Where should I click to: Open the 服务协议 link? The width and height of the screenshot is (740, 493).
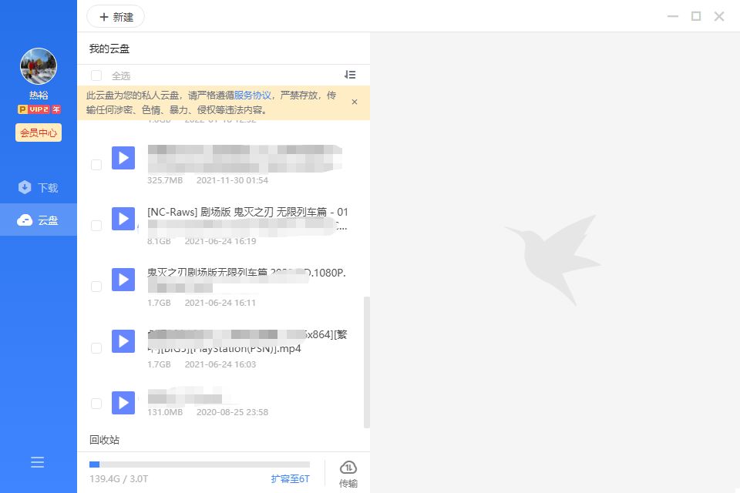(253, 96)
